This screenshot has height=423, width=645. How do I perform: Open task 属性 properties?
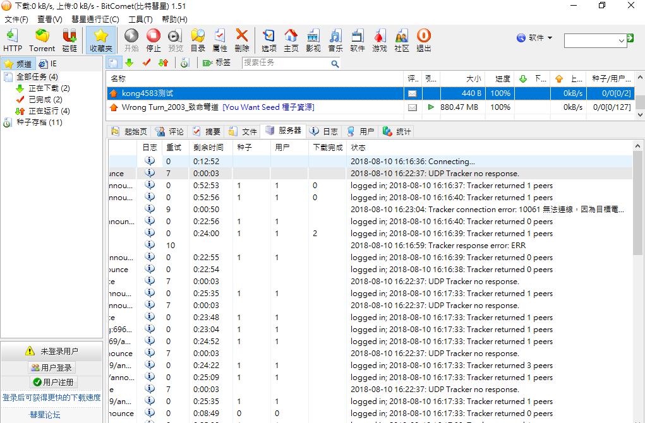[220, 40]
